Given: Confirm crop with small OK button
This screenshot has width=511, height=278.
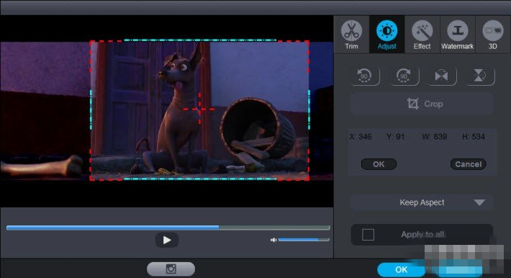Looking at the screenshot, I should (x=379, y=164).
